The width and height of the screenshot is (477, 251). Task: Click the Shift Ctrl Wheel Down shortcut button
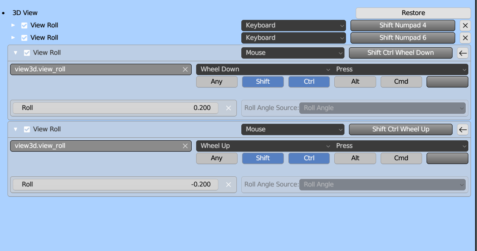click(x=400, y=53)
